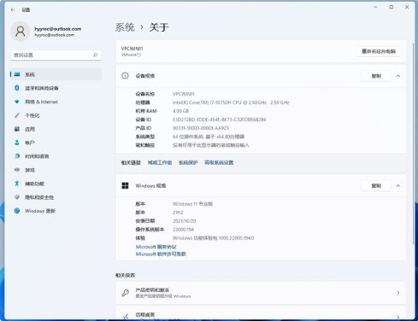Go to System breadcrumb in the header
Screen dimensions: 418x321
coord(125,27)
